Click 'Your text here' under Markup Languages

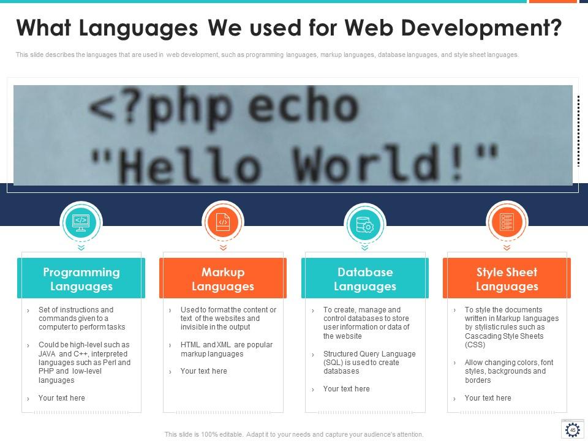(x=203, y=371)
